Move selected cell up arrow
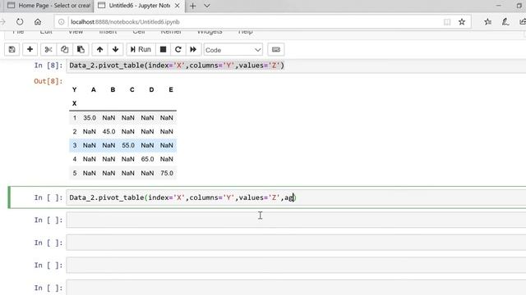526x295 pixels. click(99, 49)
